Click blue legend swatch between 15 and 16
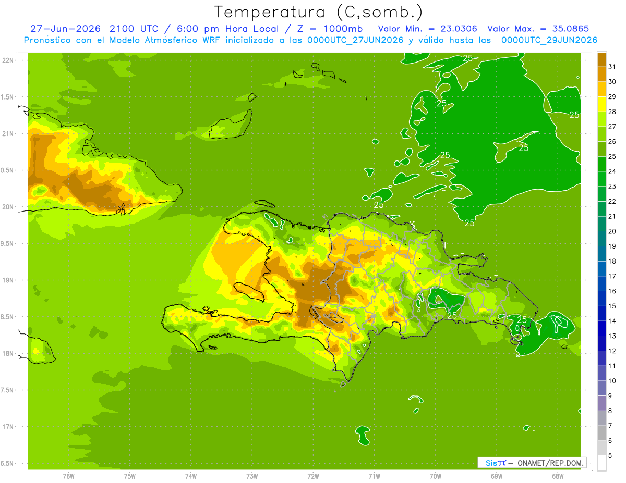The height and width of the screenshot is (483, 626). click(x=601, y=299)
